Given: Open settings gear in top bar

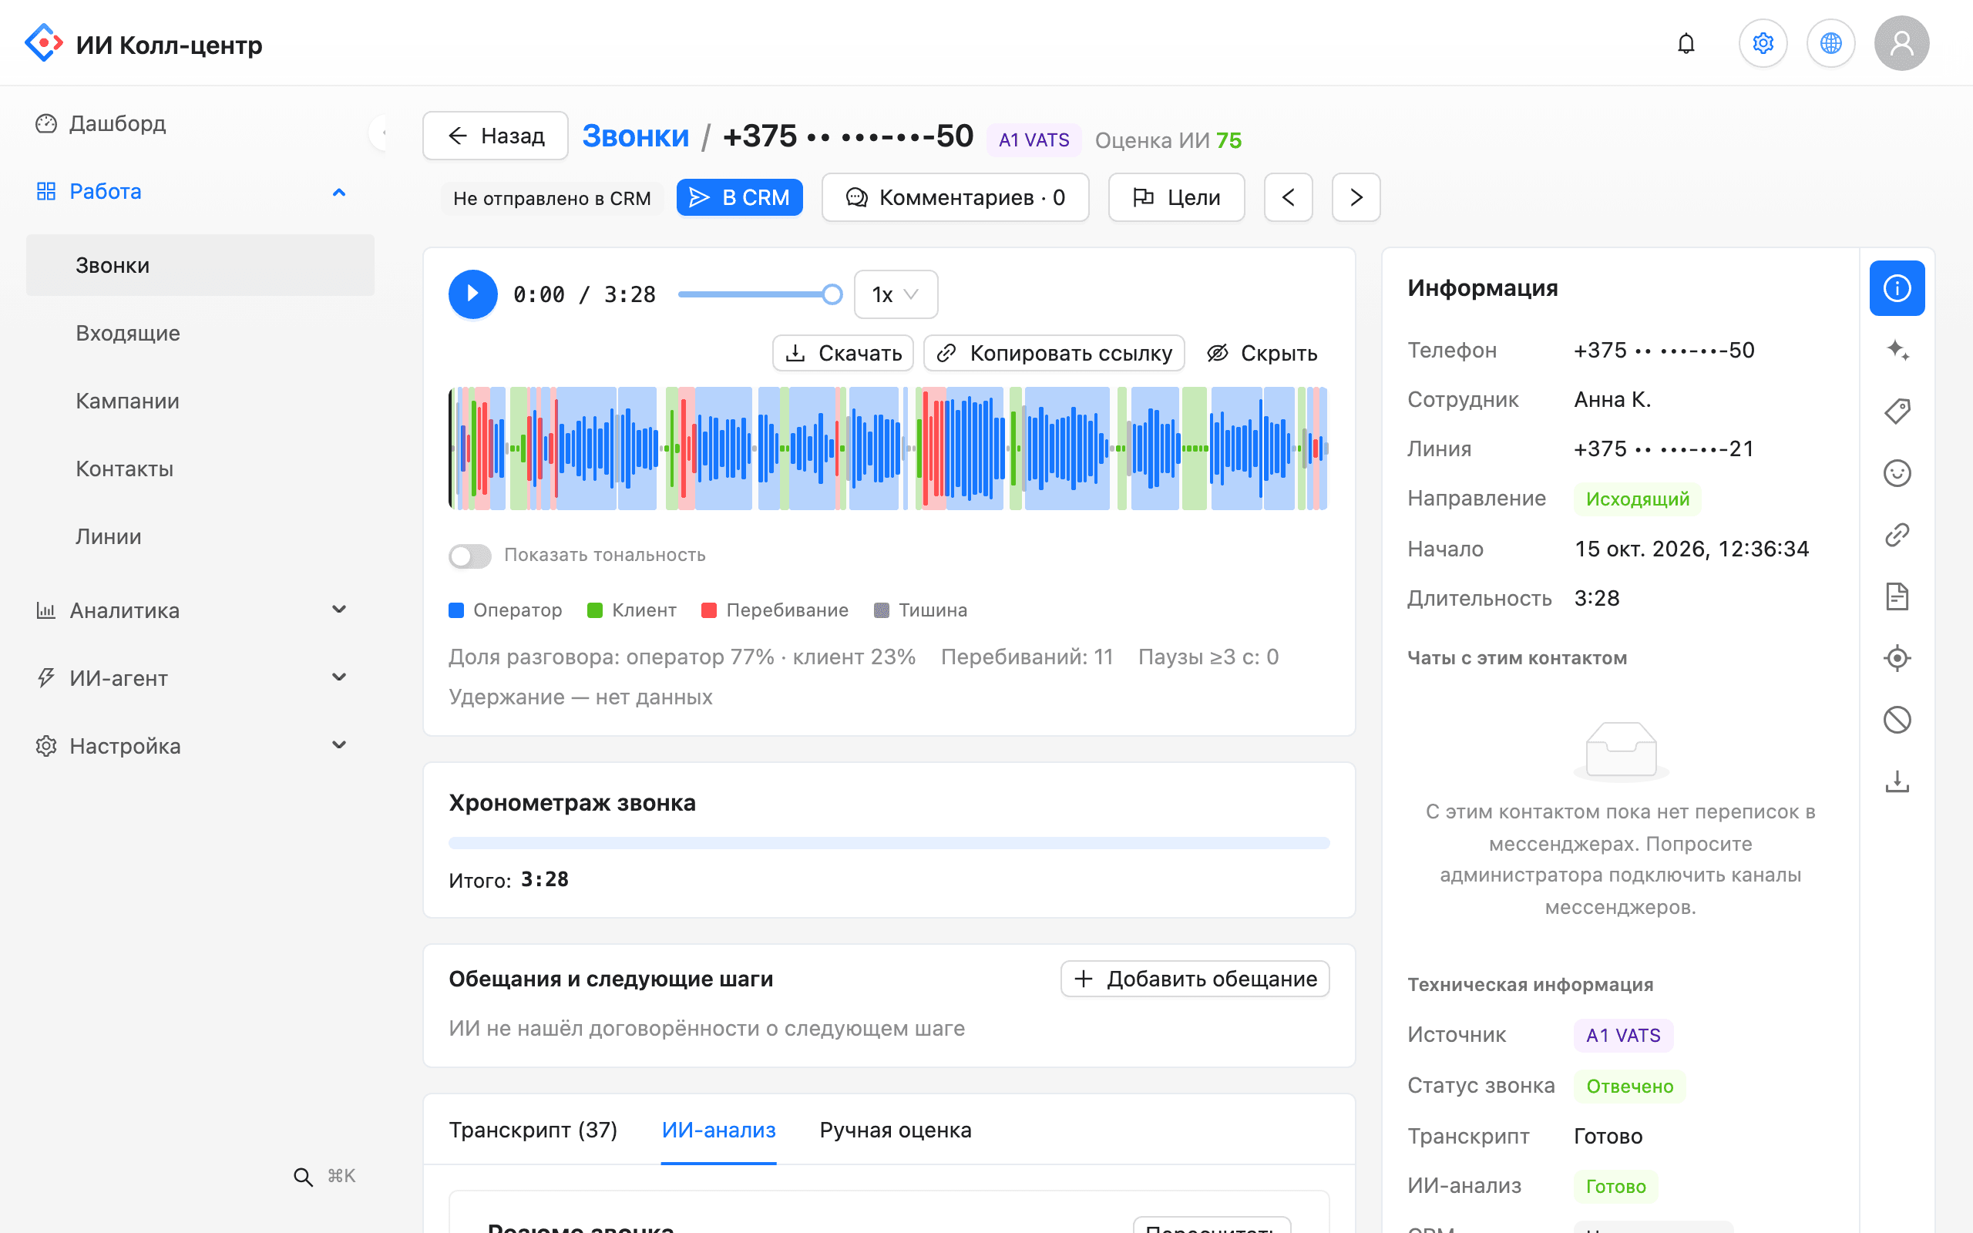Looking at the screenshot, I should point(1763,43).
